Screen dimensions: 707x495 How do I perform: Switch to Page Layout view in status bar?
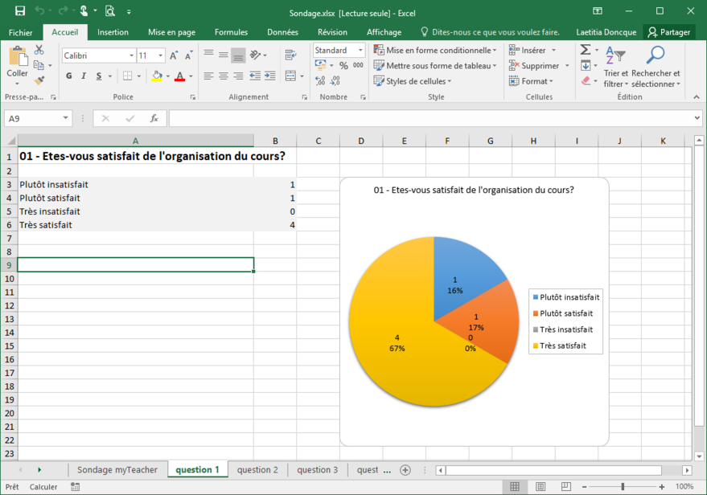pyautogui.click(x=539, y=487)
